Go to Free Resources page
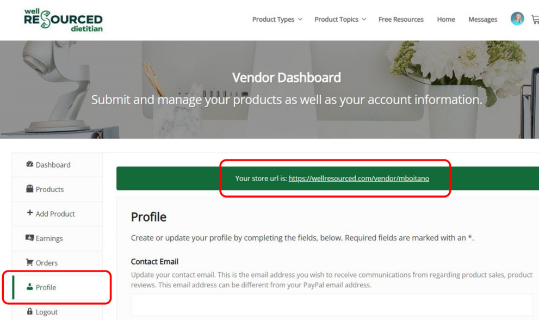This screenshot has height=320, width=539. [401, 19]
